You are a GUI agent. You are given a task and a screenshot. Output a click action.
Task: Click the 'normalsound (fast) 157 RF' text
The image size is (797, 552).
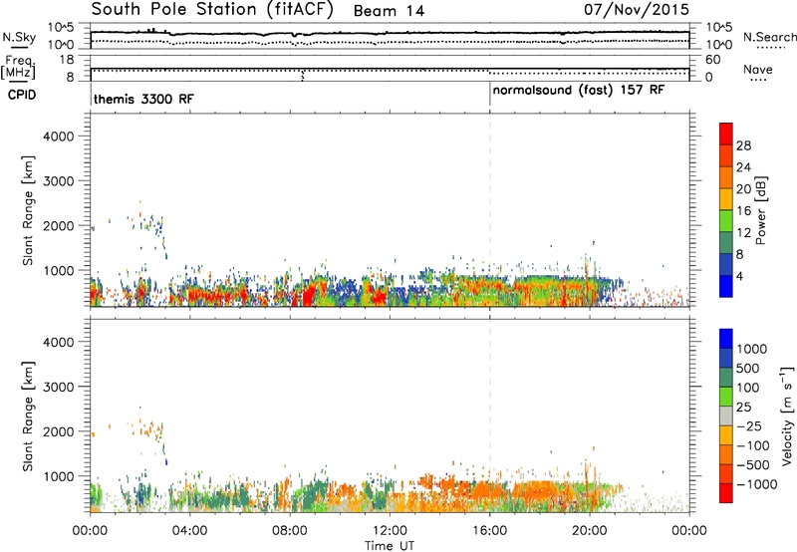pyautogui.click(x=579, y=91)
